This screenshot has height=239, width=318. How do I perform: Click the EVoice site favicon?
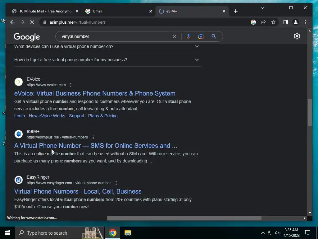[x=19, y=82]
